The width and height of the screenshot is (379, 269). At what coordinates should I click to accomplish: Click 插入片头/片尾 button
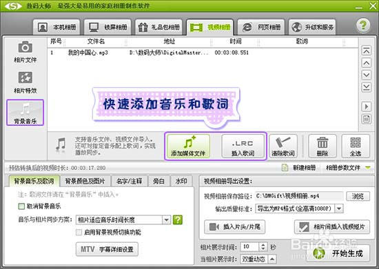(234, 227)
